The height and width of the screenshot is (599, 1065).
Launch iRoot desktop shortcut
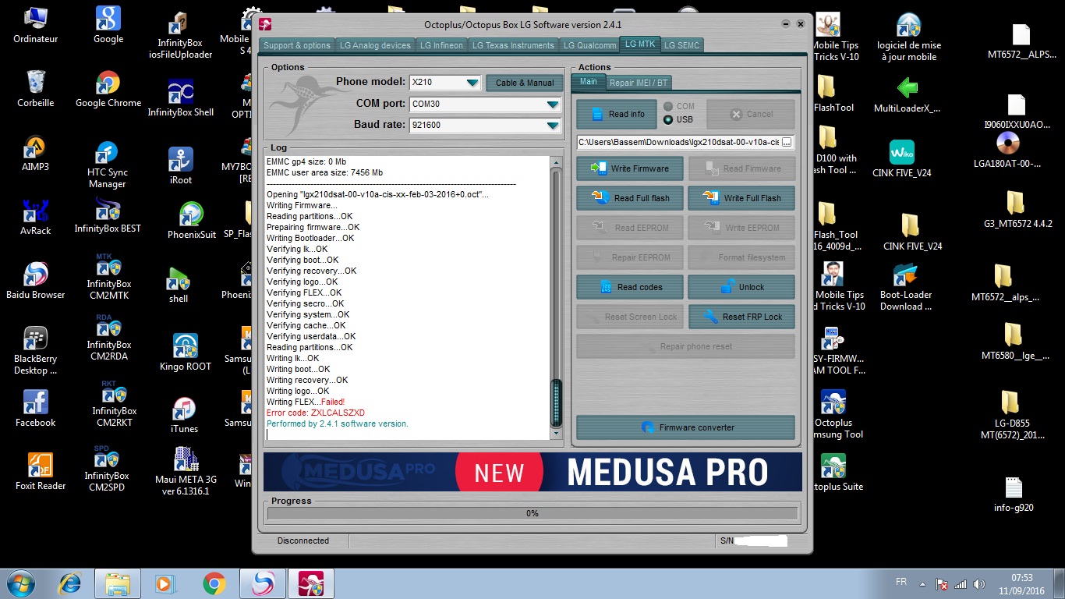(x=180, y=165)
